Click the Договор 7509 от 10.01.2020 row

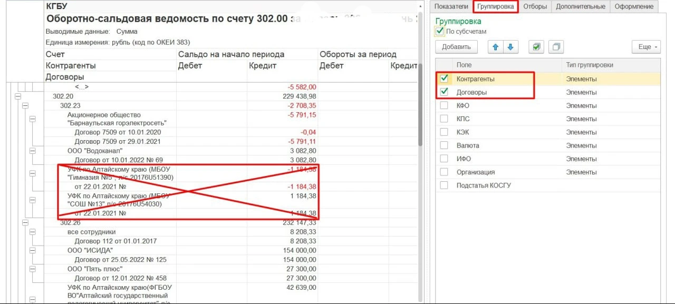click(118, 132)
